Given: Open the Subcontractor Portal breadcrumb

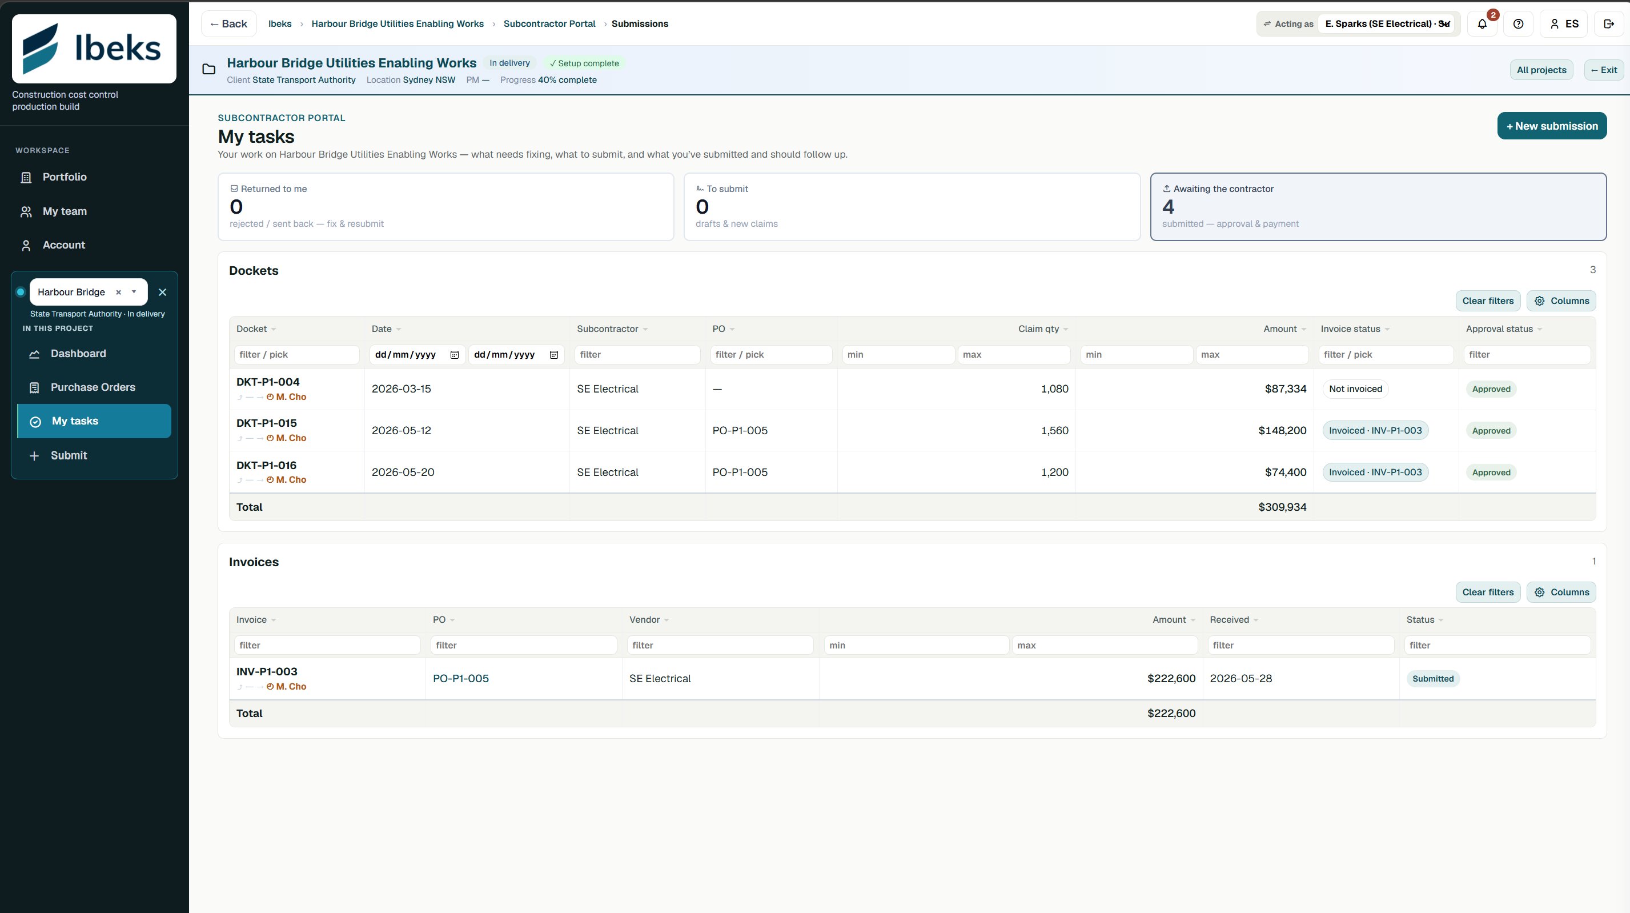Looking at the screenshot, I should tap(549, 24).
